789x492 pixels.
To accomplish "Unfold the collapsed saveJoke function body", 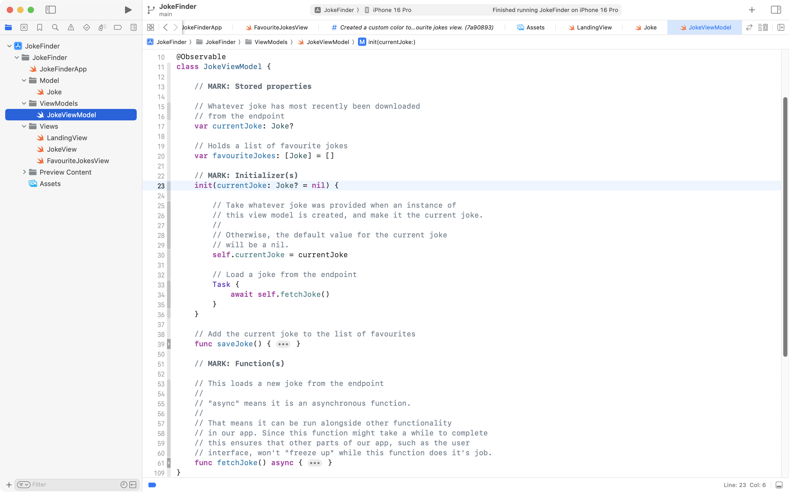I will tap(283, 344).
